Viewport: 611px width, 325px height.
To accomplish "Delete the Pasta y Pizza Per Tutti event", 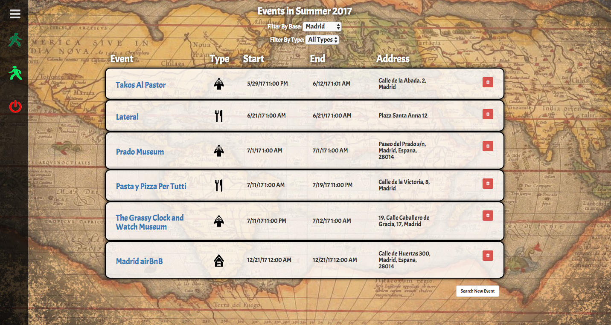I will point(488,184).
